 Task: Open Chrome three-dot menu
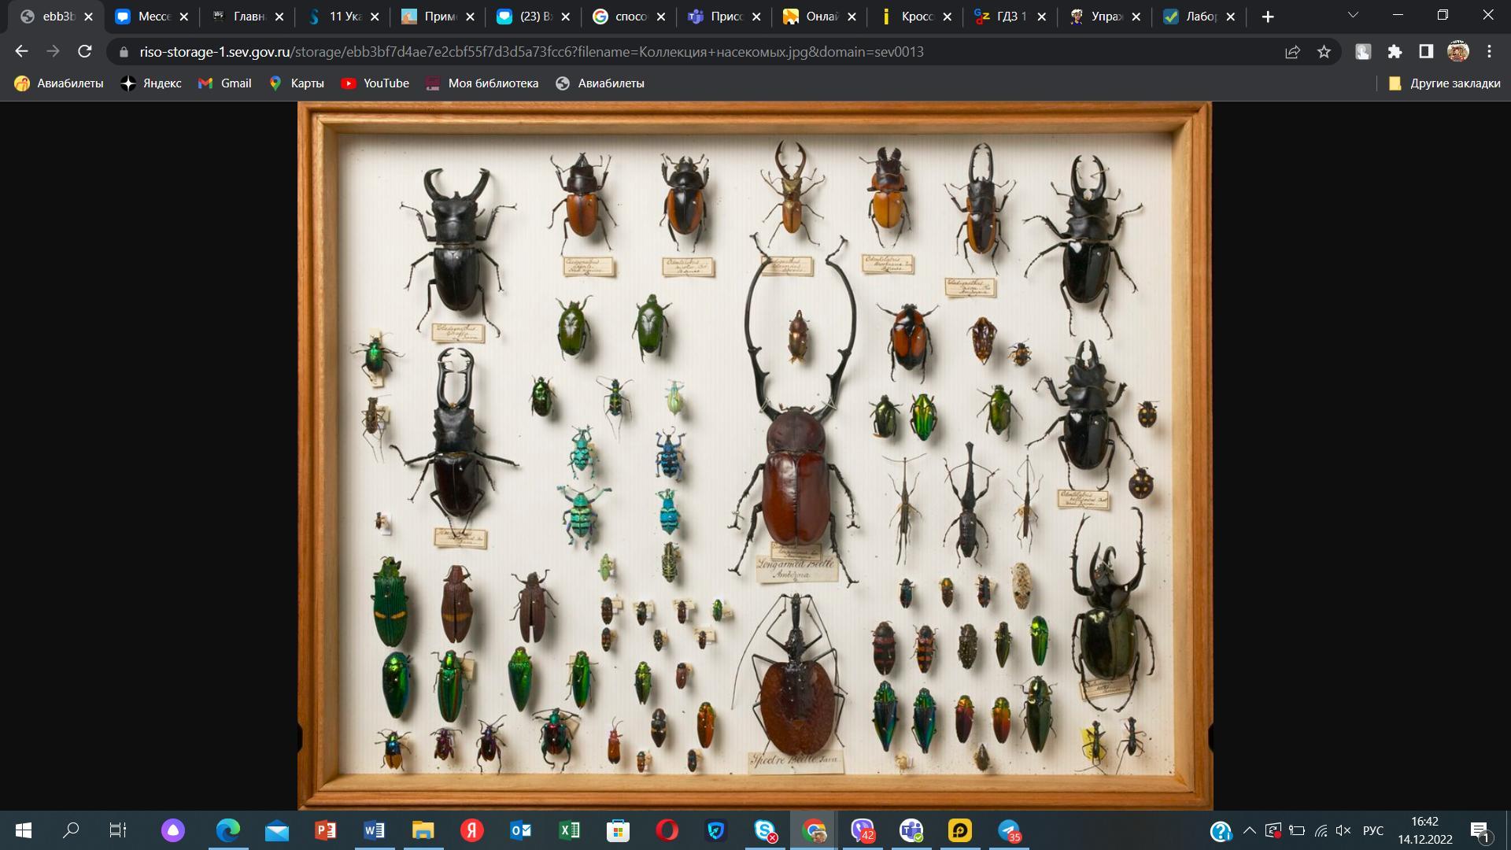coord(1489,52)
